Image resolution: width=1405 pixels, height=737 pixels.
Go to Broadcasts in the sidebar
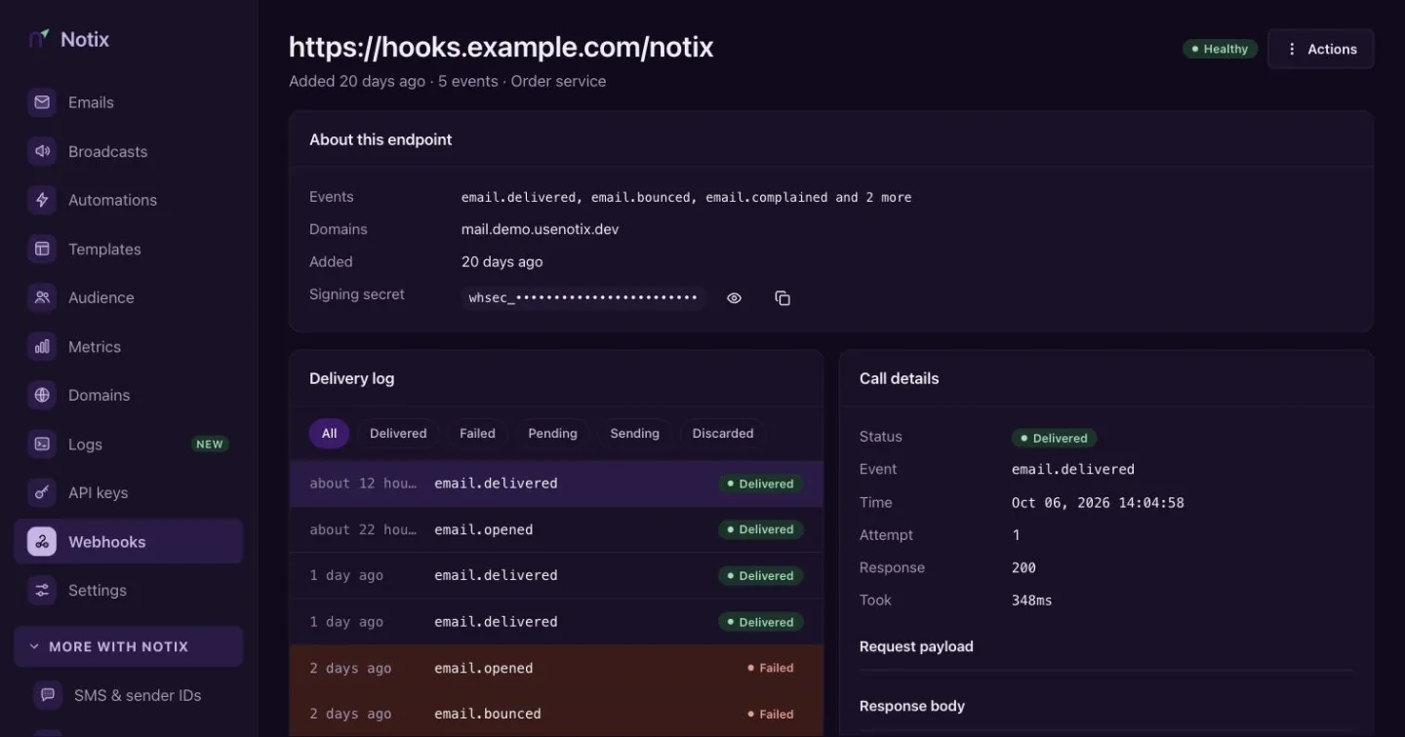pos(128,151)
